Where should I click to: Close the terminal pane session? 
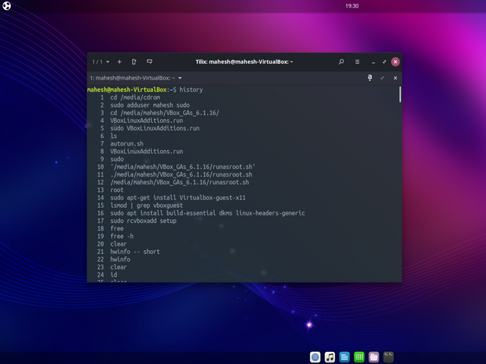coord(395,77)
